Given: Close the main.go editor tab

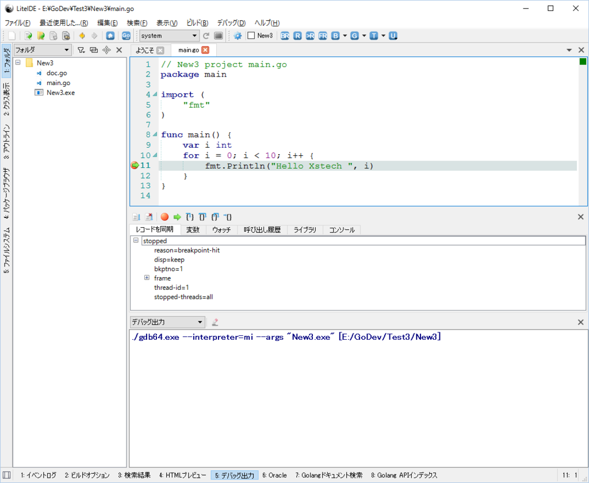Looking at the screenshot, I should (205, 50).
